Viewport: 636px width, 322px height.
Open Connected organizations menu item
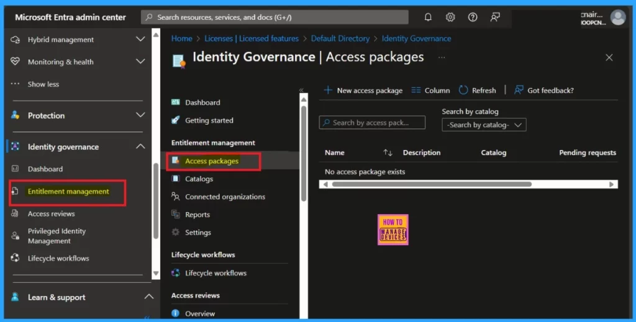click(225, 197)
